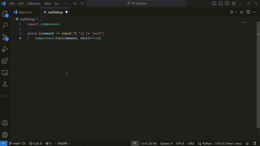Go to line via Ln 4, Col 40
This screenshot has height=146, width=260.
[149, 143]
